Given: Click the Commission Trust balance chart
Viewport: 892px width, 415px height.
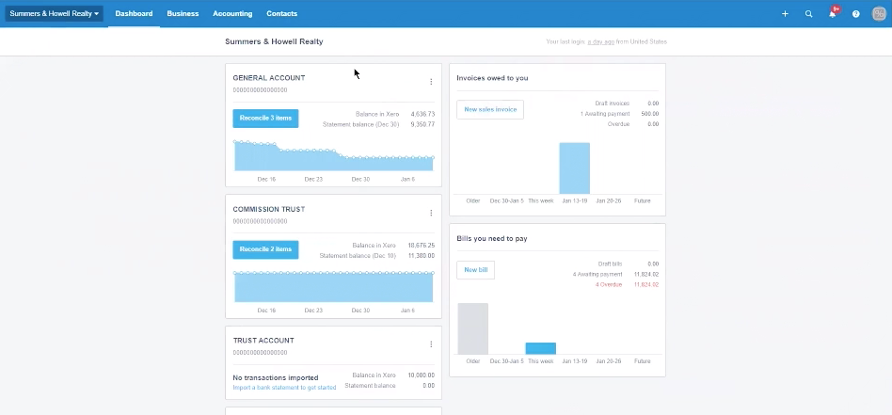Looking at the screenshot, I should [333, 287].
